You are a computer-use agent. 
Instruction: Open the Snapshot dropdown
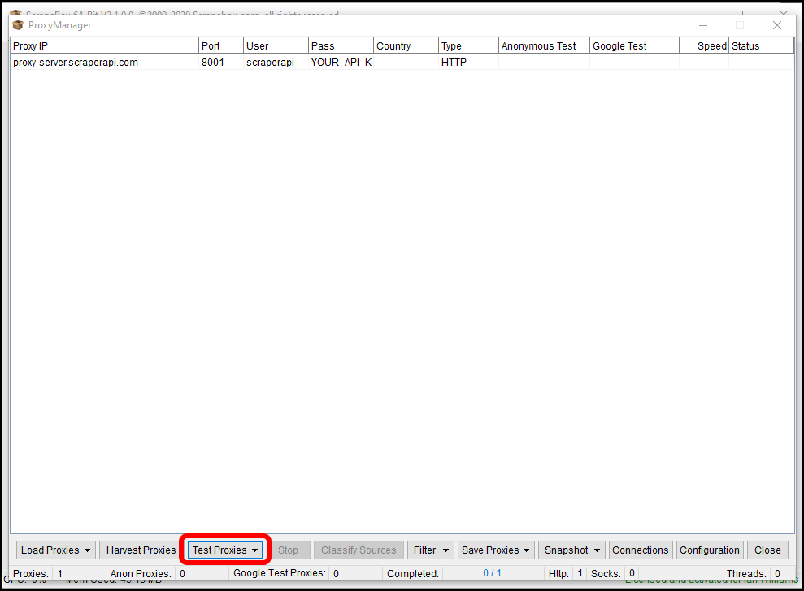pos(571,550)
